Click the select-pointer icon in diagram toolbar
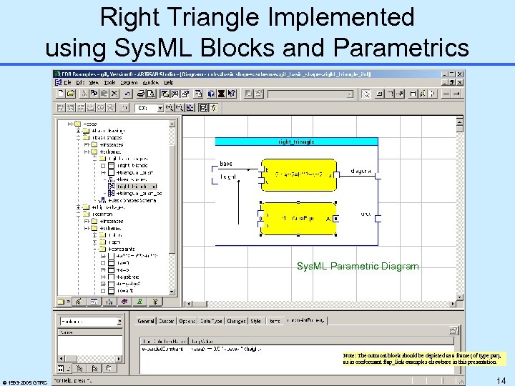Image resolution: width=515 pixels, height=386 pixels. pyautogui.click(x=366, y=94)
